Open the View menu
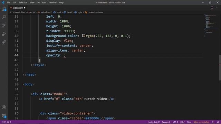This screenshot has width=221, height=124. pyautogui.click(x=32, y=2)
